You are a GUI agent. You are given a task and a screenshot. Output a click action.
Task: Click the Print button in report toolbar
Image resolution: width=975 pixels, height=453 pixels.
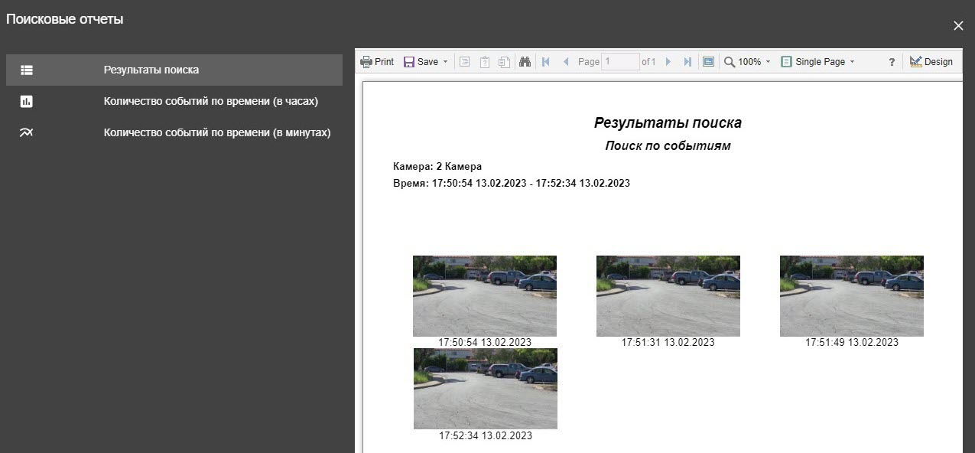click(x=377, y=62)
